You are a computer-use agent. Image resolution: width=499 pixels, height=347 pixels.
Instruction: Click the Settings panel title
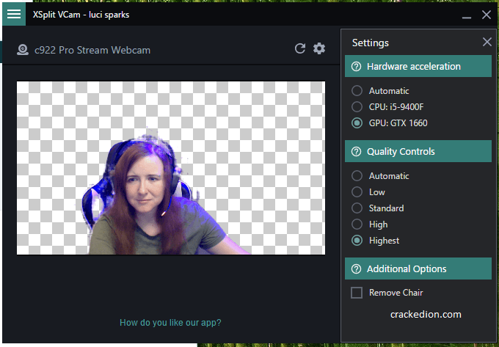[370, 43]
